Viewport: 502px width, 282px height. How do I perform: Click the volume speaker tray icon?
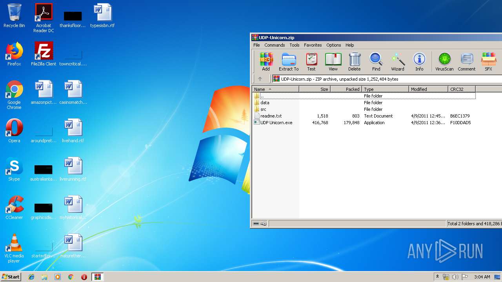click(455, 277)
